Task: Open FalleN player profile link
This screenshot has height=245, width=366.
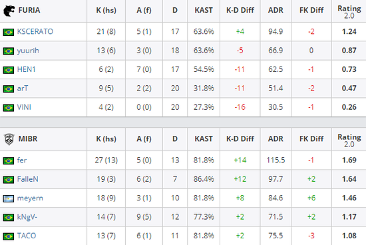Action: pyautogui.click(x=28, y=179)
